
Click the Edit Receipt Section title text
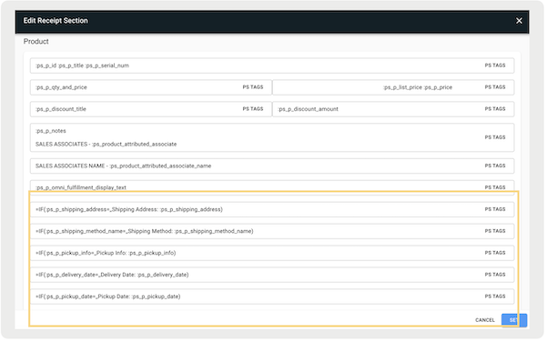tap(56, 21)
